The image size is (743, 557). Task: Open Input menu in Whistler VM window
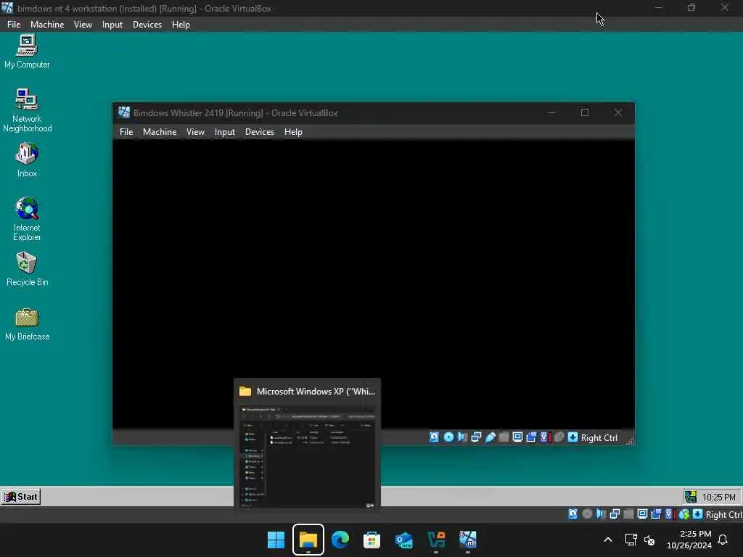225,132
